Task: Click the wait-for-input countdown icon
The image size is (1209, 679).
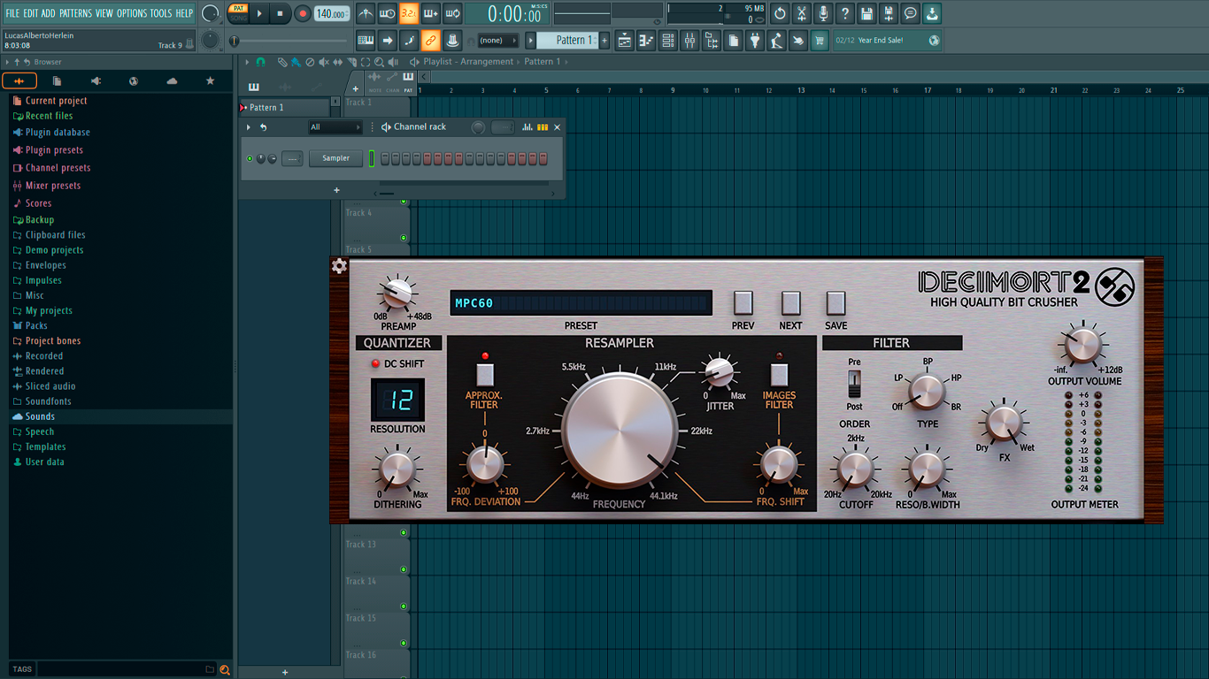Action: tap(388, 13)
